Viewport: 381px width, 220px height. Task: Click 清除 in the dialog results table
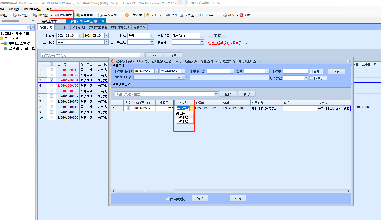click(247, 94)
